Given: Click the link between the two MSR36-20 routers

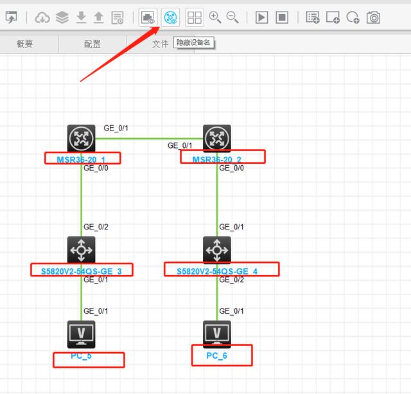Looking at the screenshot, I should click(149, 138).
